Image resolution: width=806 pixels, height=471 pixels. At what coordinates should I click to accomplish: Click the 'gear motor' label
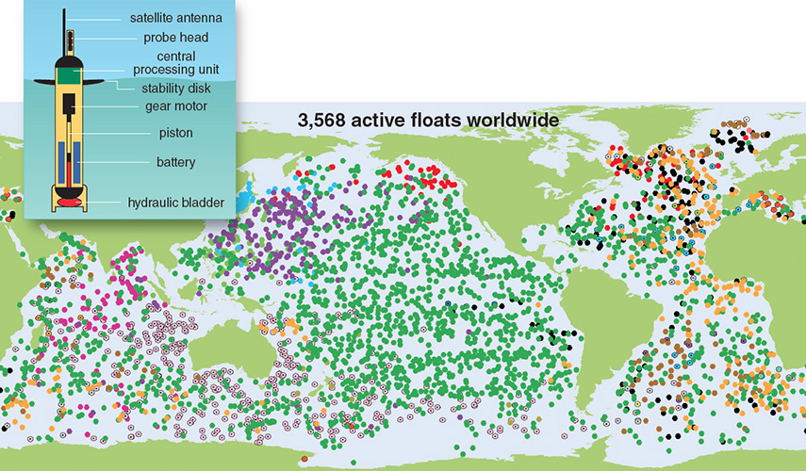[175, 106]
